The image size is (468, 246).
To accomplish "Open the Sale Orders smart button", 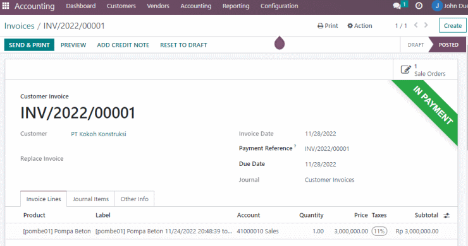I will [x=425, y=69].
